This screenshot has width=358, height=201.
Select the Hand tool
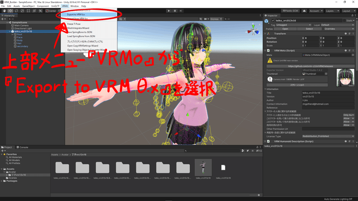point(4,11)
